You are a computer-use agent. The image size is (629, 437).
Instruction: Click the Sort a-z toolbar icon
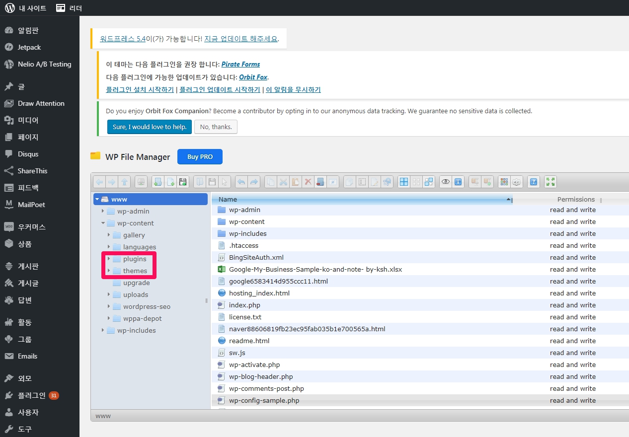(x=517, y=182)
